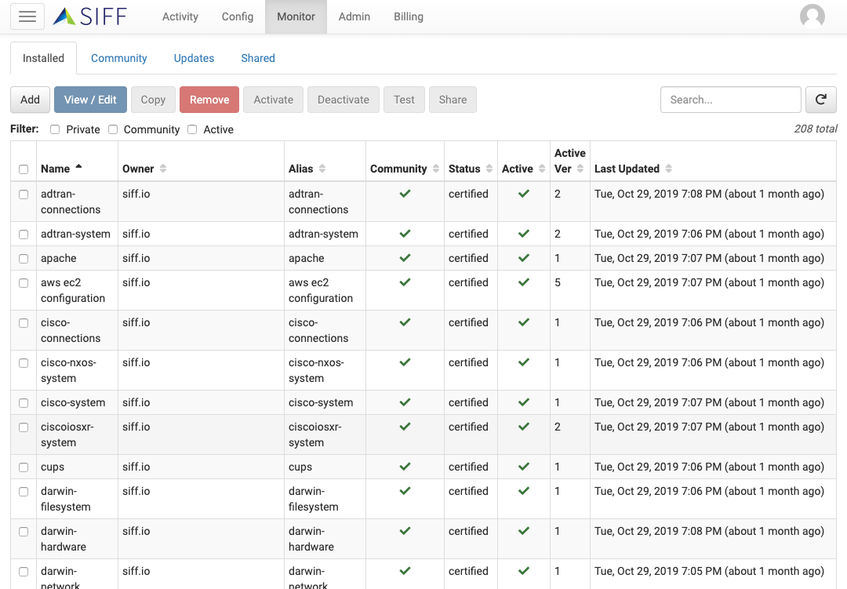Select the apache row checkbox
Screen dimensions: 847x589
24,258
